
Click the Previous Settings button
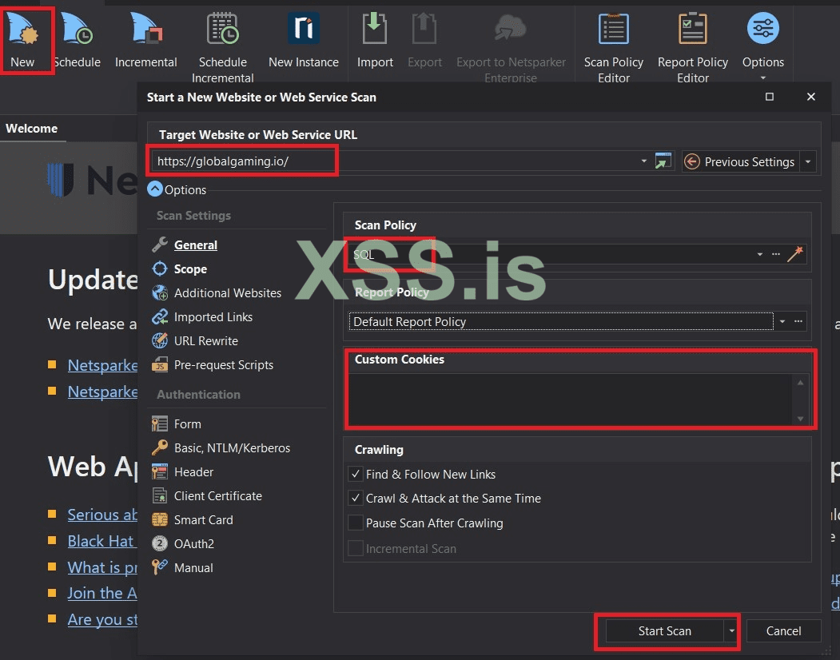pyautogui.click(x=740, y=161)
